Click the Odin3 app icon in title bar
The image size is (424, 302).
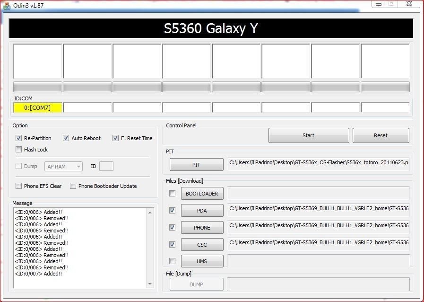point(7,5)
